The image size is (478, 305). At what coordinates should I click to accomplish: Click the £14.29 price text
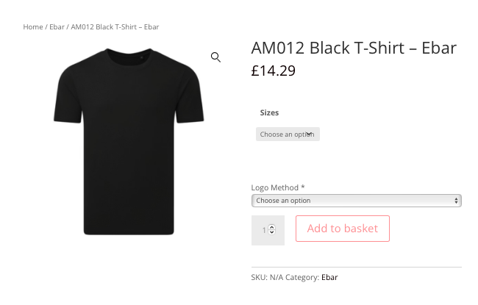pos(274,71)
